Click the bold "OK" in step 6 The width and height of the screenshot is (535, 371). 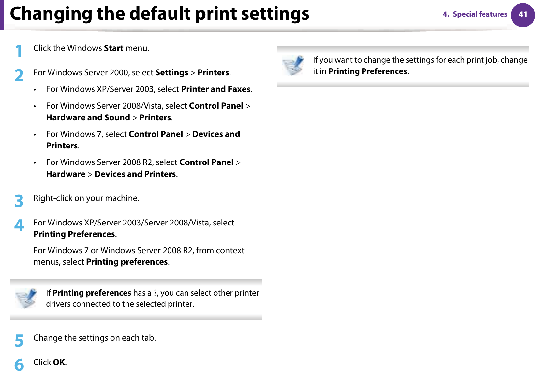tap(59, 363)
